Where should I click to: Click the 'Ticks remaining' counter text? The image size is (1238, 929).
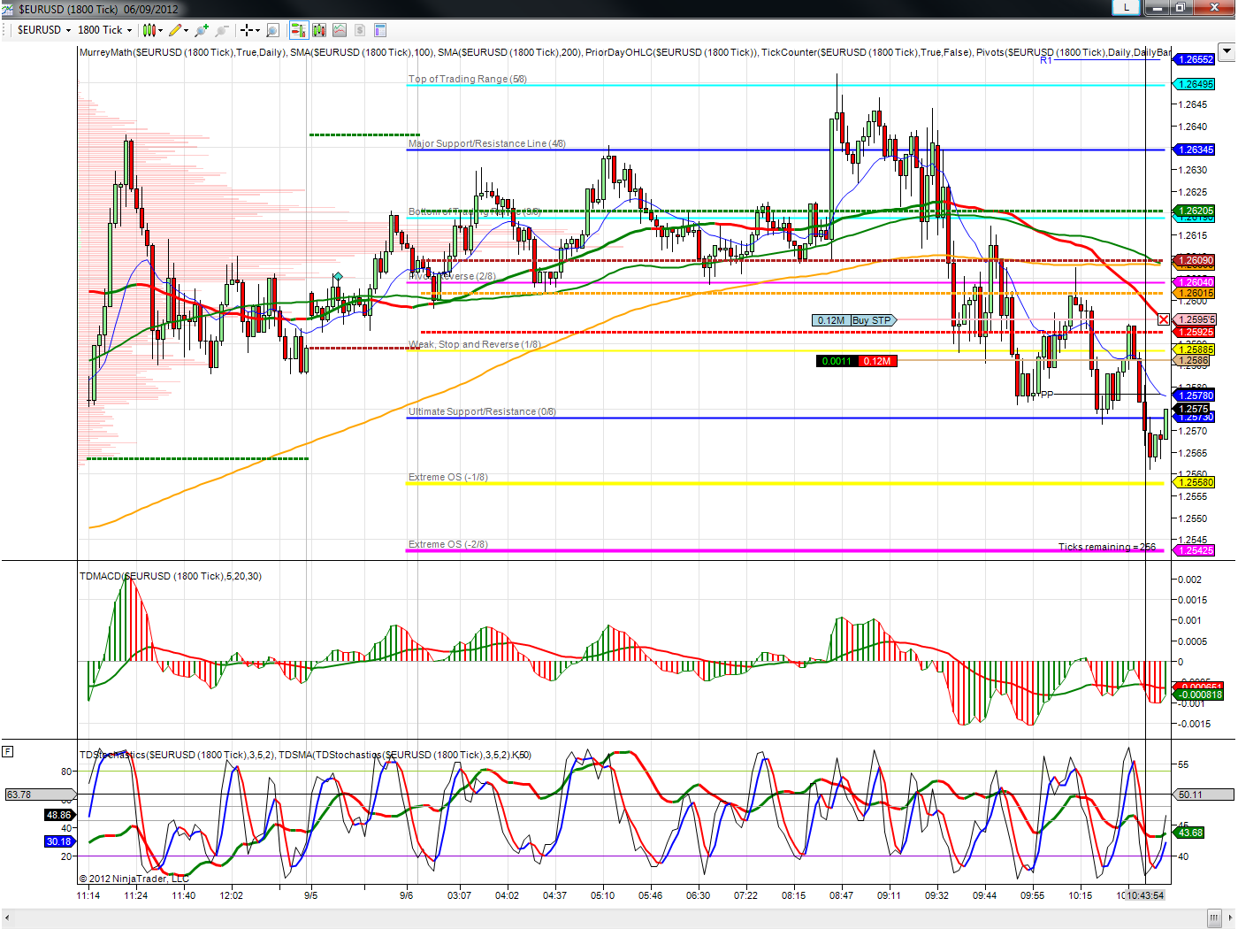1107,547
